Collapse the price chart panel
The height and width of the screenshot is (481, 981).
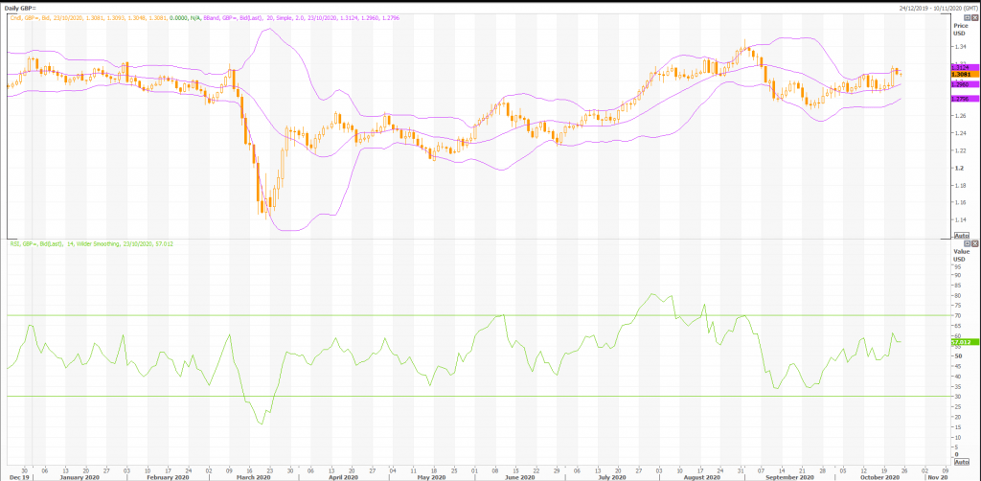967,18
